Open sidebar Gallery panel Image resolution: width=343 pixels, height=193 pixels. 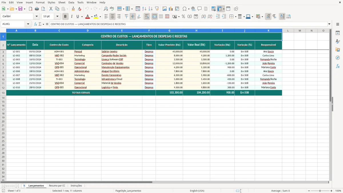coord(338,50)
